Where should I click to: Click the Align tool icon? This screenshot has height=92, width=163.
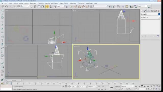(x=114, y=7)
